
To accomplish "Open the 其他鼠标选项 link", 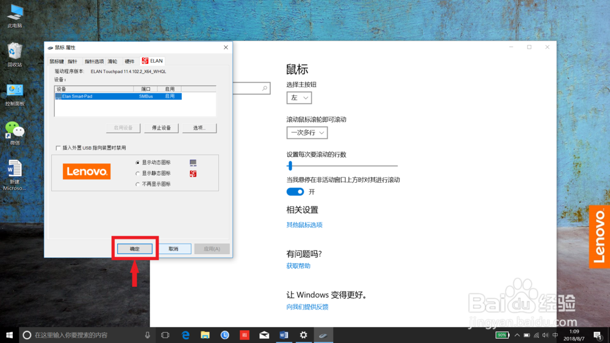I will coord(304,225).
